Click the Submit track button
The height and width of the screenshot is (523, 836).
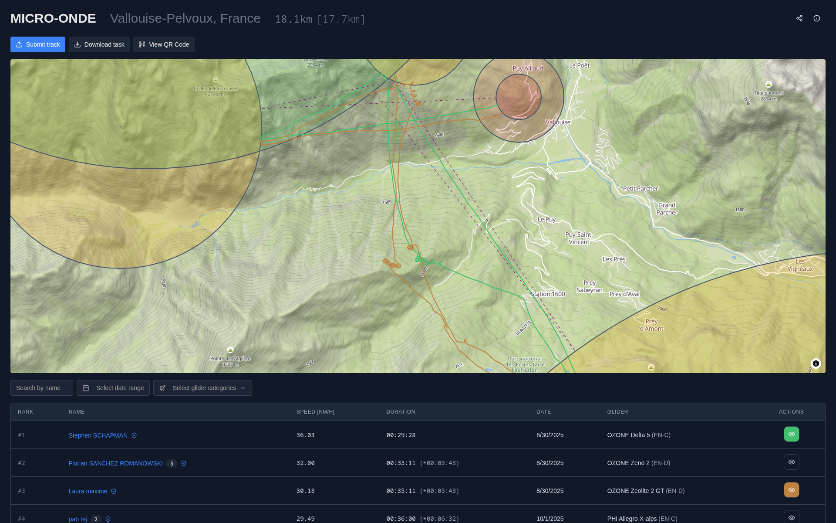[x=38, y=44]
